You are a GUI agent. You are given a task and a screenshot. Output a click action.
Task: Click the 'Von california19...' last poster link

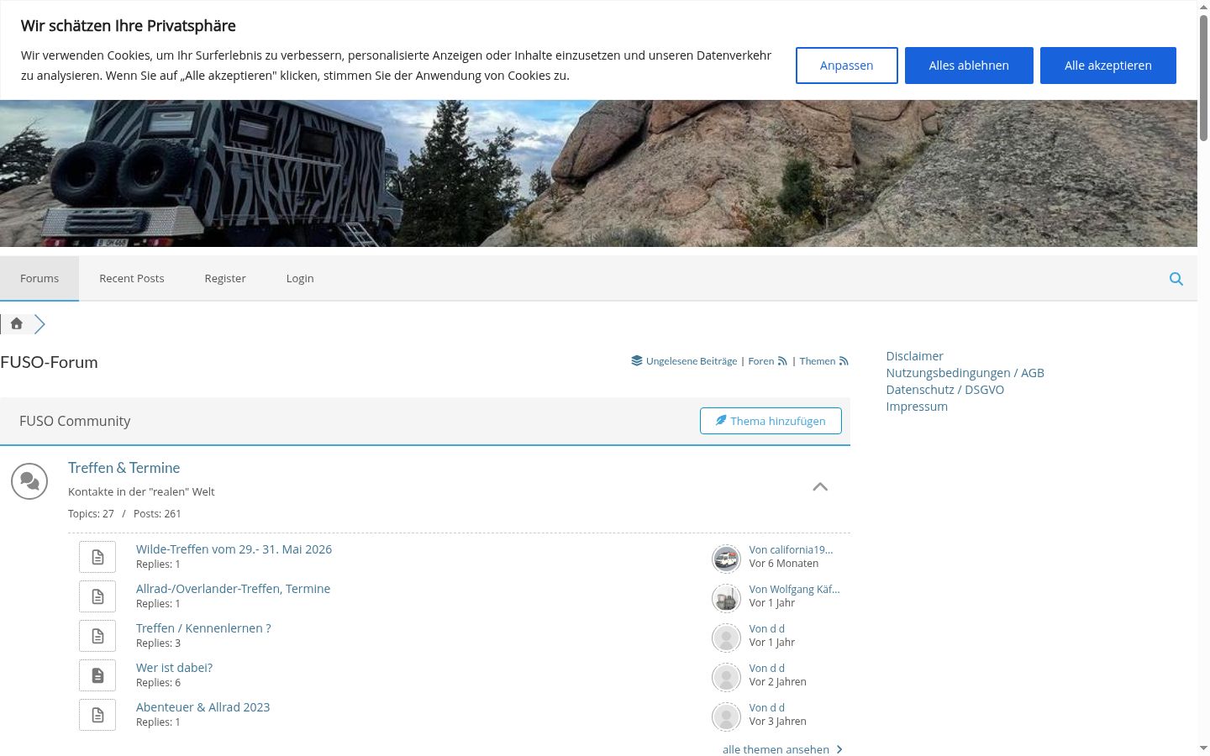(791, 549)
